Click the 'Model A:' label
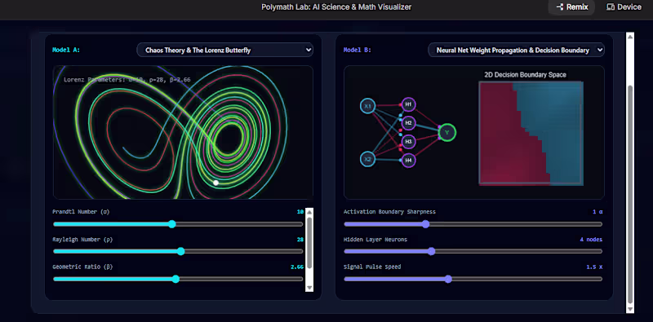 (66, 50)
